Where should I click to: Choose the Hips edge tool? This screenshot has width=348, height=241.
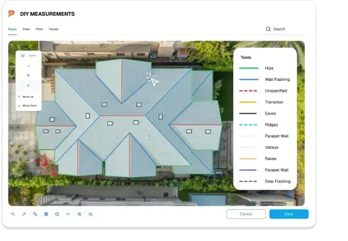click(x=265, y=68)
